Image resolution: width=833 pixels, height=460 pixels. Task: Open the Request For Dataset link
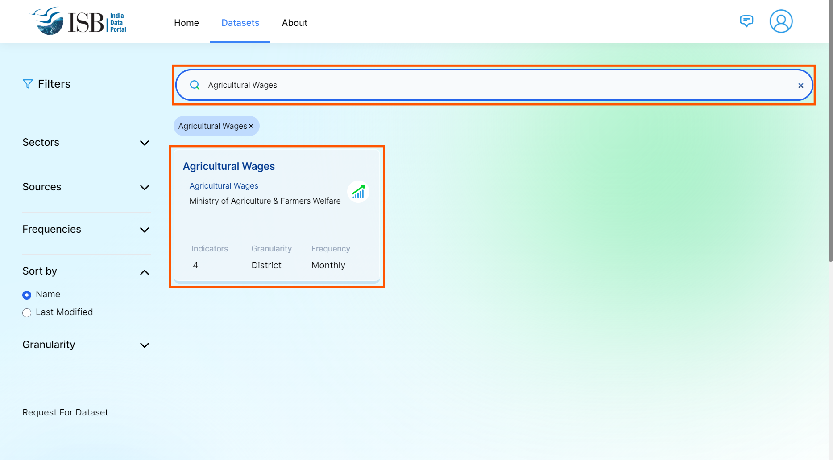click(65, 412)
